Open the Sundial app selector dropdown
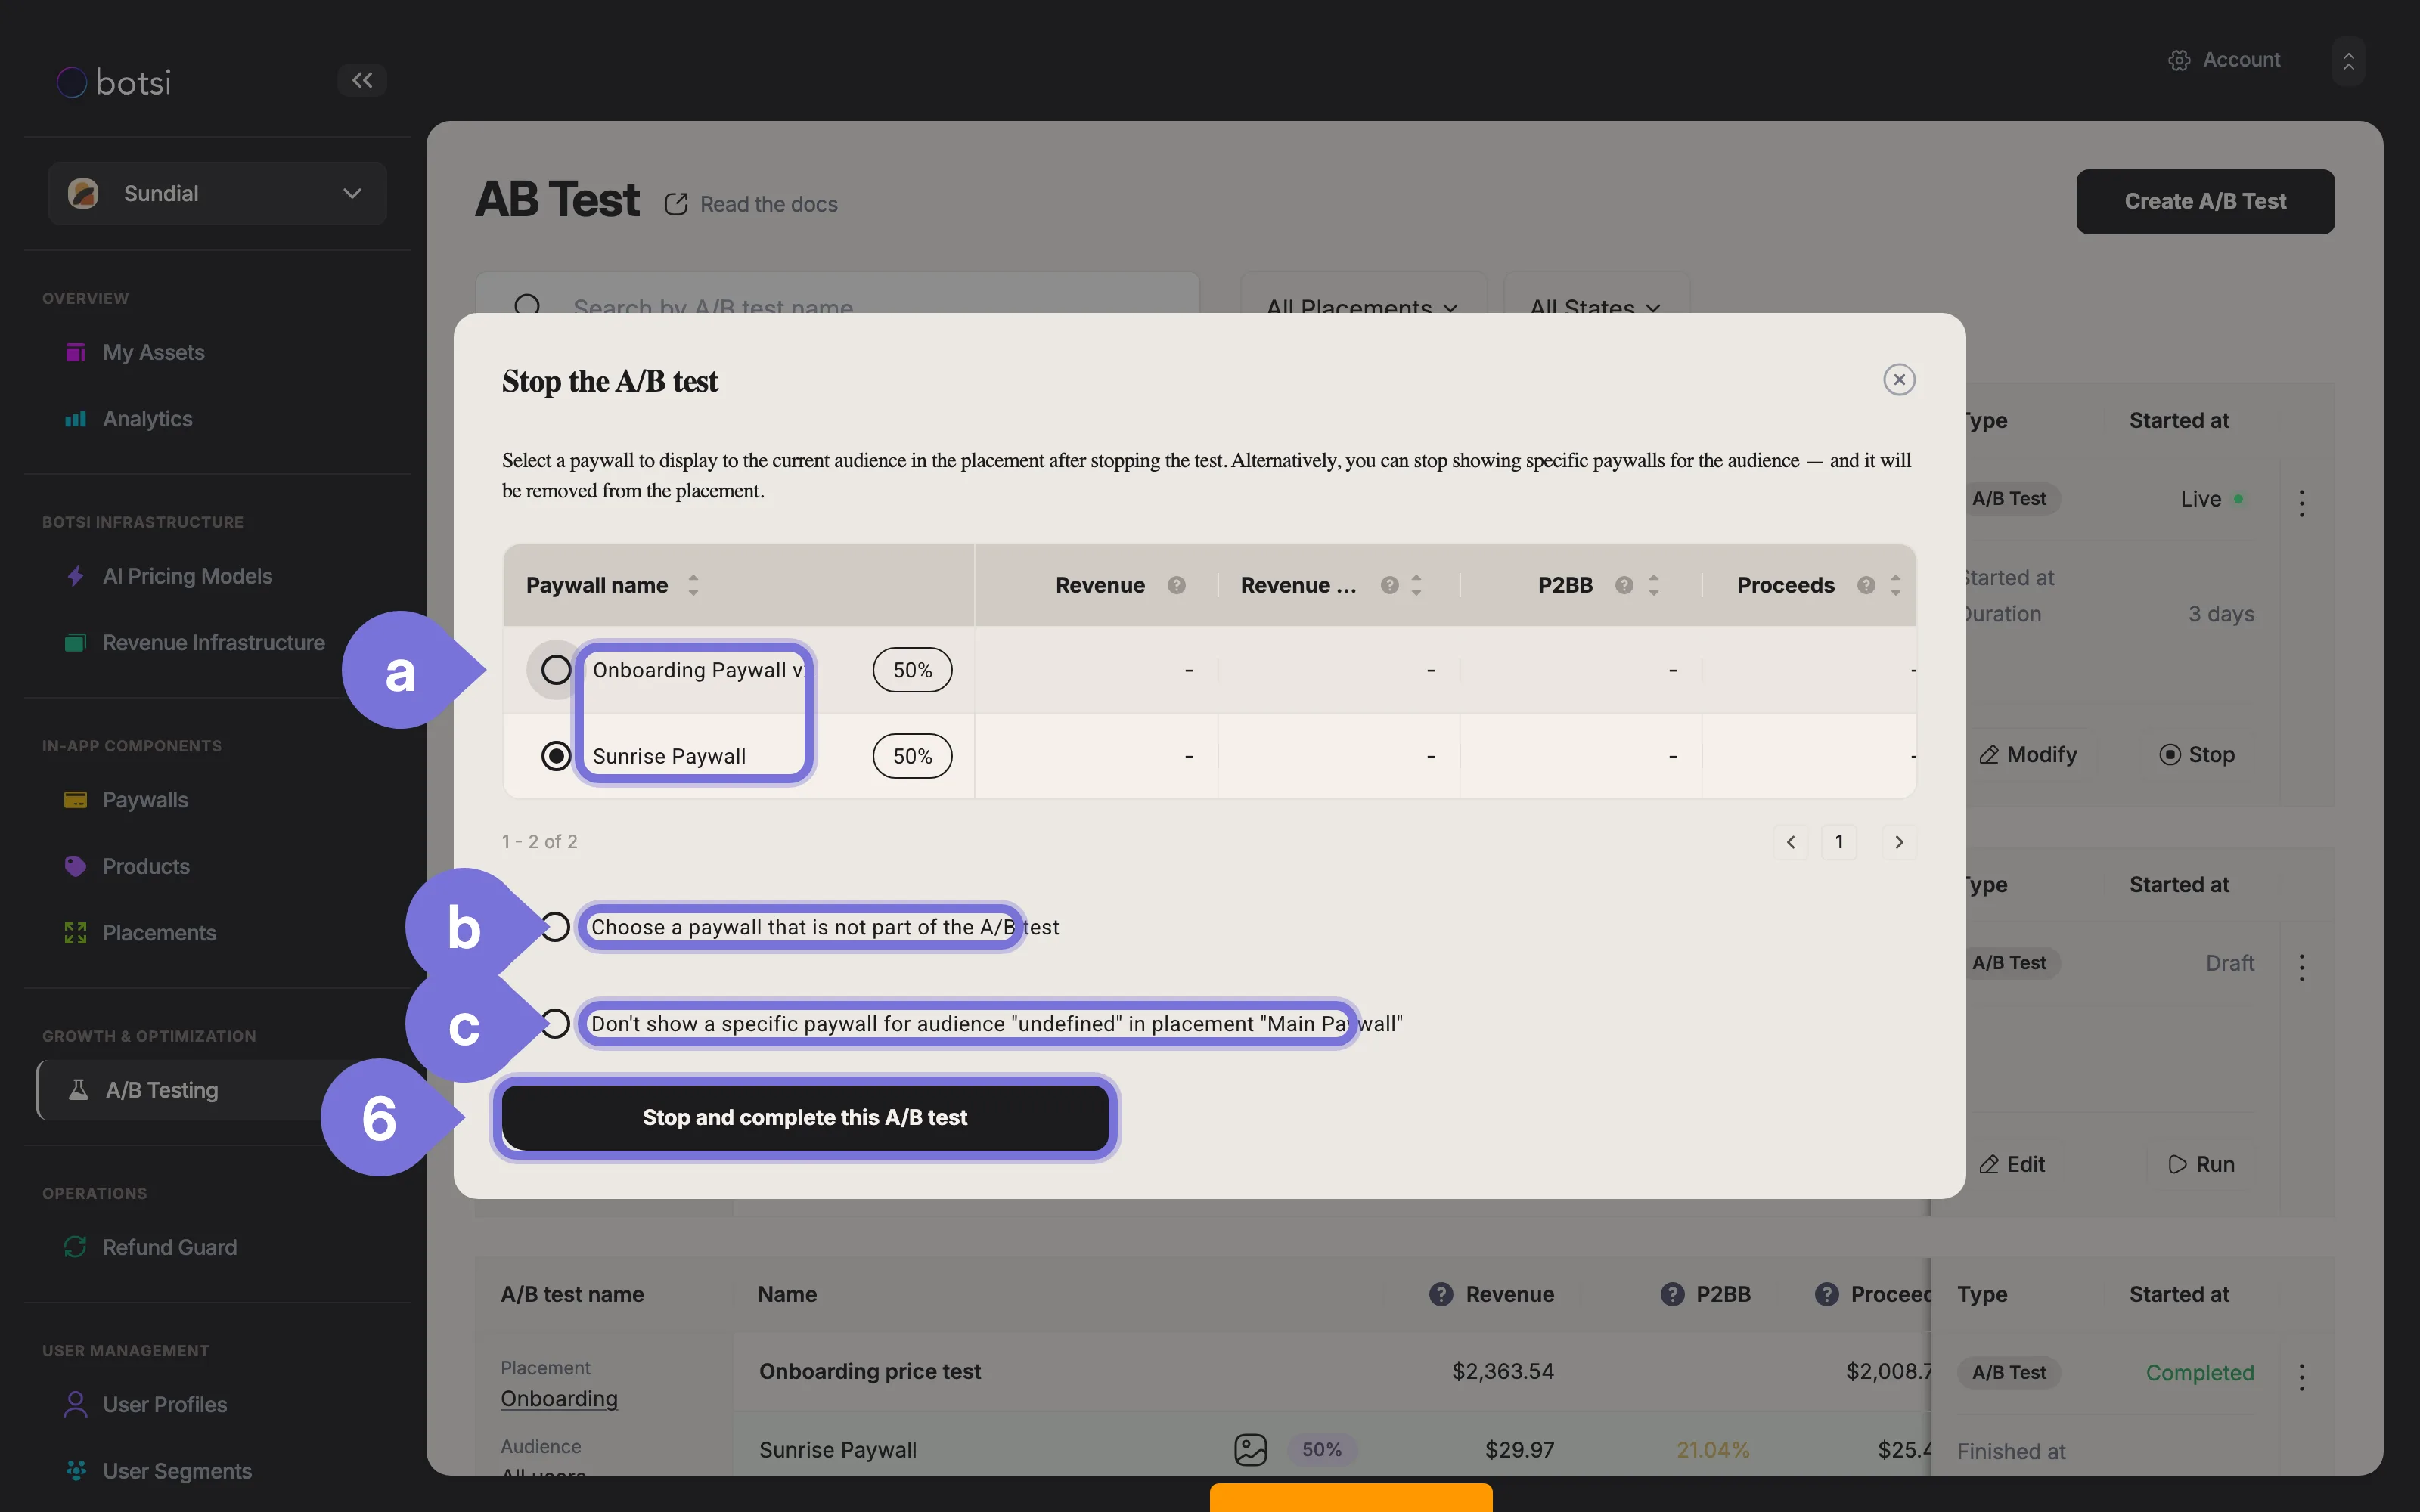Image resolution: width=2420 pixels, height=1512 pixels. [218, 193]
